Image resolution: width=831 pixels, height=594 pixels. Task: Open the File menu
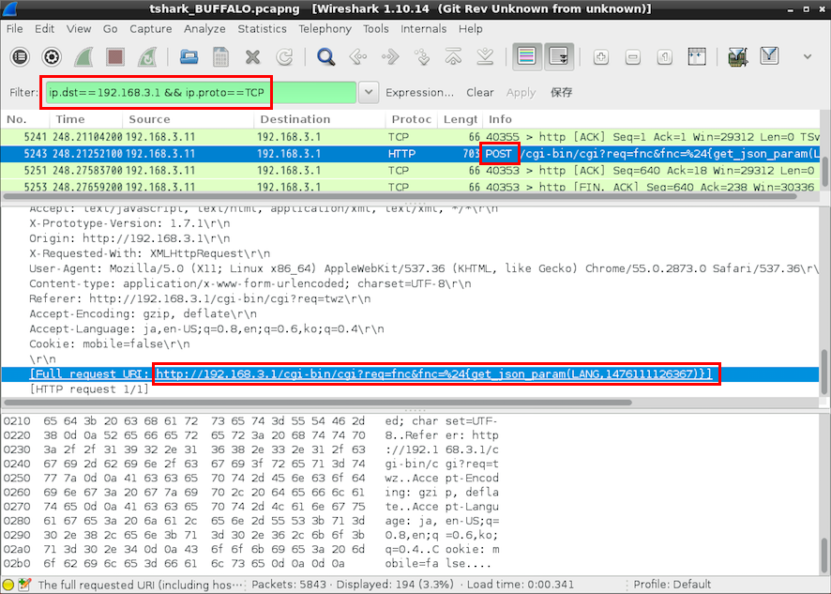click(14, 29)
